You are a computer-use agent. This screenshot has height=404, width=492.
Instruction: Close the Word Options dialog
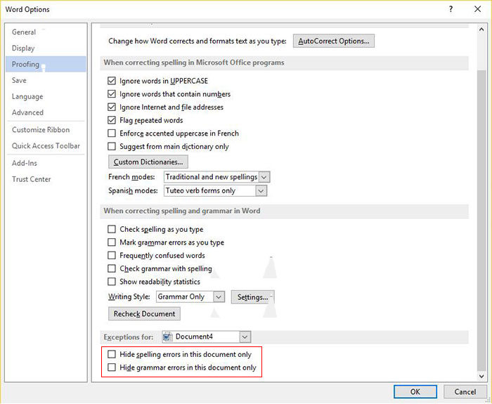(x=477, y=9)
